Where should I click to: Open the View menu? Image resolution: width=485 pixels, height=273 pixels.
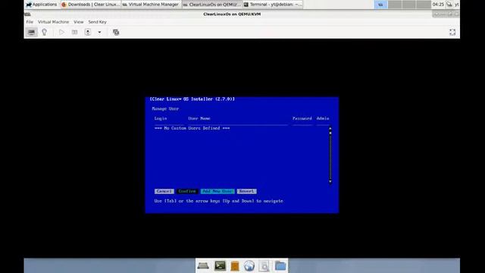79,22
